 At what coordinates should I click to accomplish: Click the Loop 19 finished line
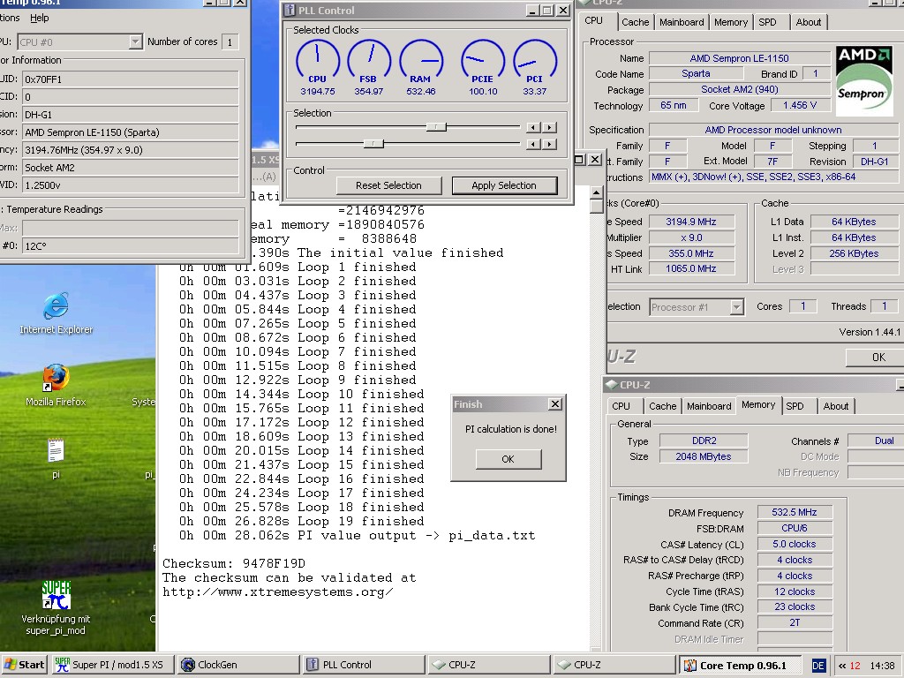[301, 521]
